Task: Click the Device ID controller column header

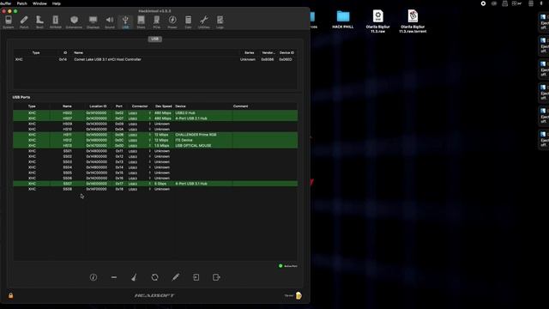Action: pyautogui.click(x=287, y=52)
